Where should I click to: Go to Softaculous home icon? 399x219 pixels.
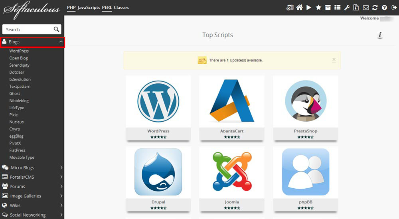(300, 8)
